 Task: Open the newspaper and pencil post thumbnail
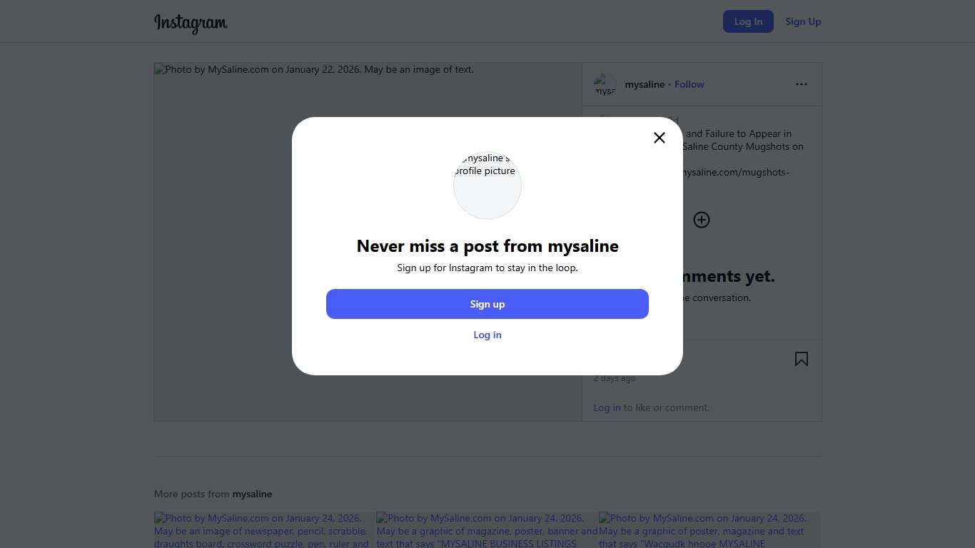click(x=264, y=530)
